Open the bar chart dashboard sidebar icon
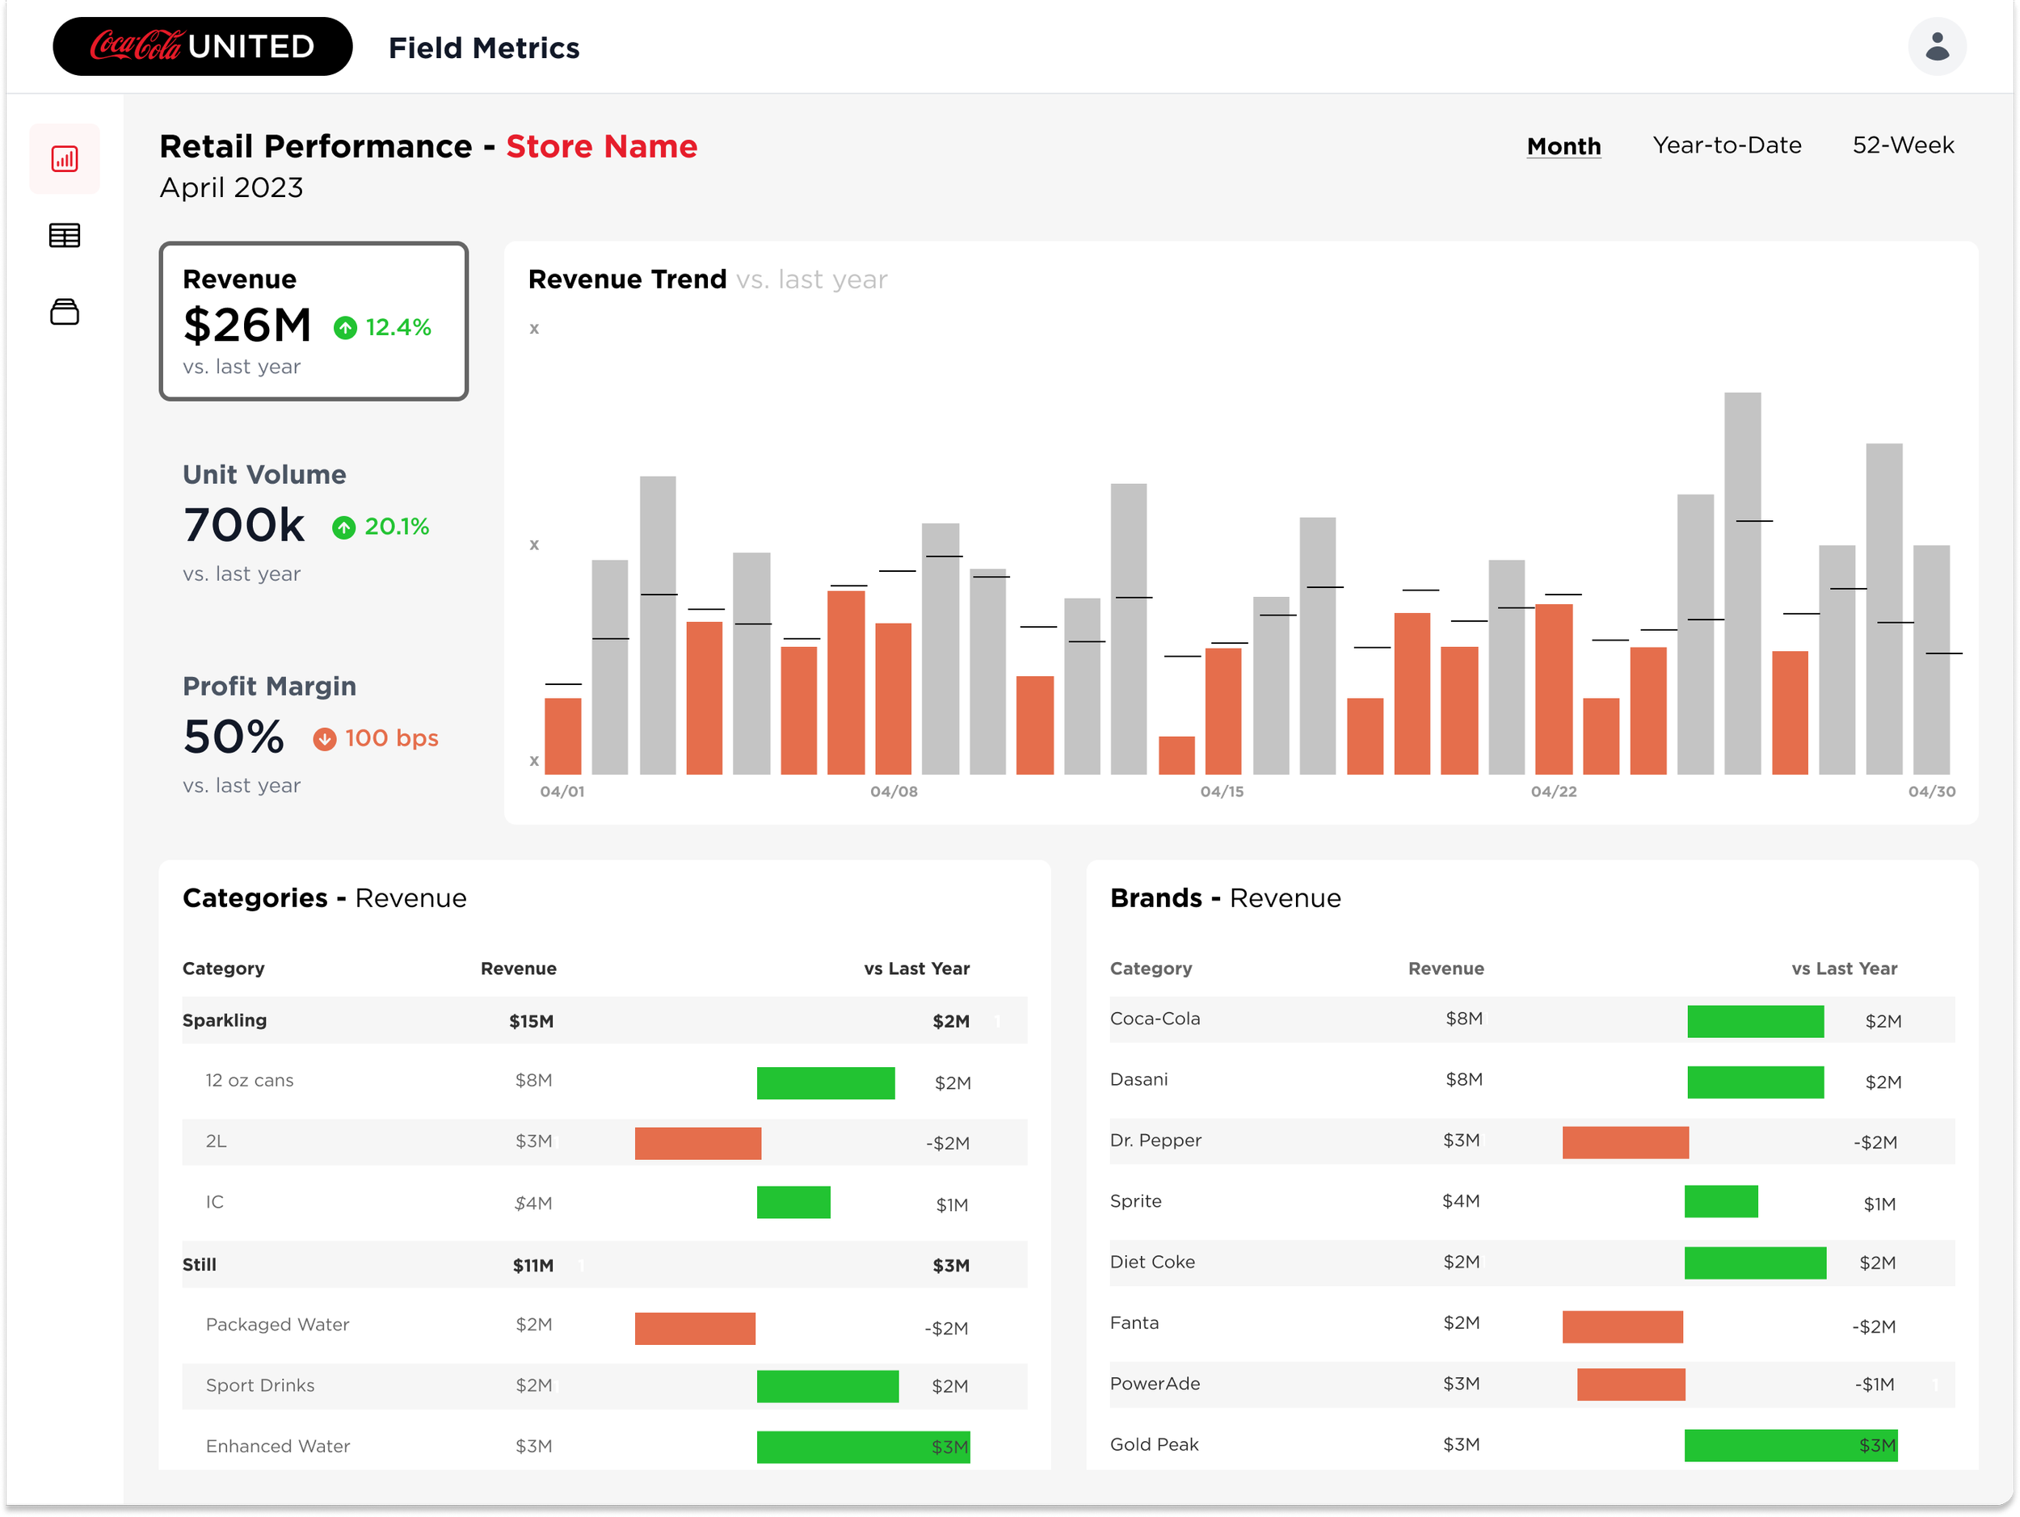This screenshot has height=1517, width=2020. (64, 159)
